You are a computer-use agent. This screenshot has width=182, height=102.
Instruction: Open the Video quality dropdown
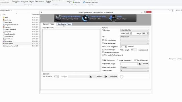tap(135, 71)
